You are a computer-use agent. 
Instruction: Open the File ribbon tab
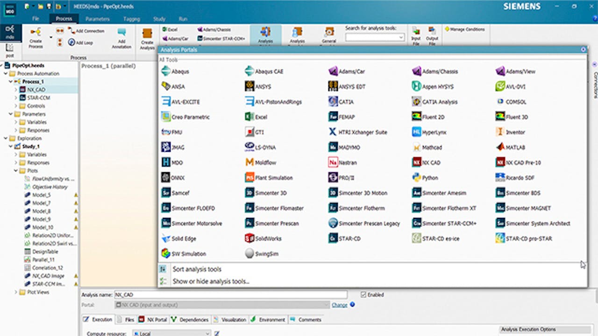pyautogui.click(x=36, y=19)
